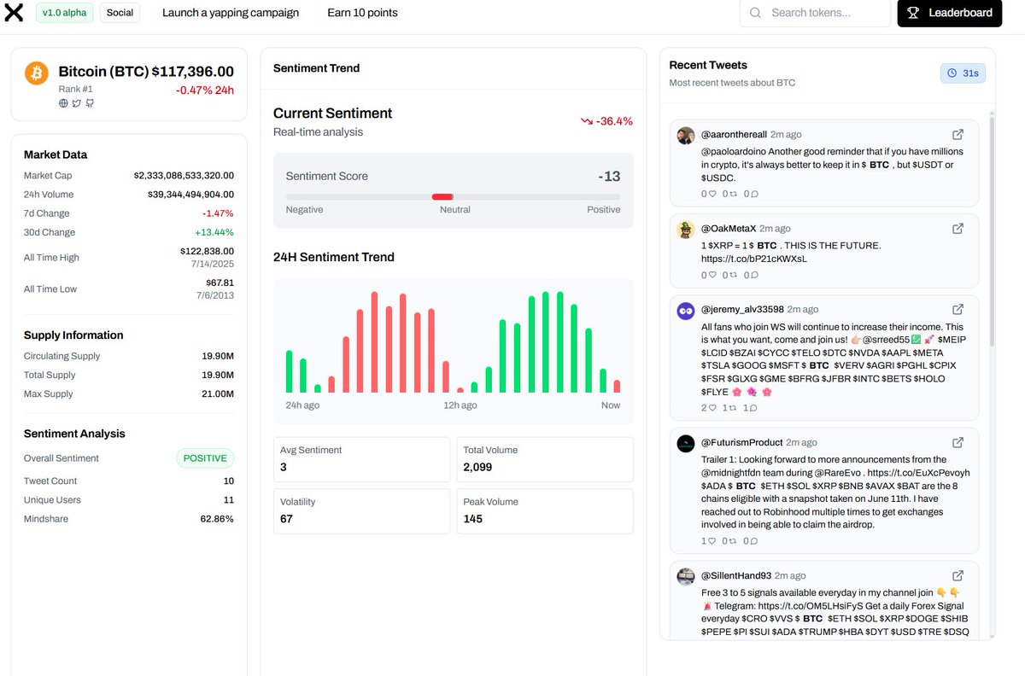Click the Sentiment Score value -13
The height and width of the screenshot is (676, 1025).
point(610,177)
